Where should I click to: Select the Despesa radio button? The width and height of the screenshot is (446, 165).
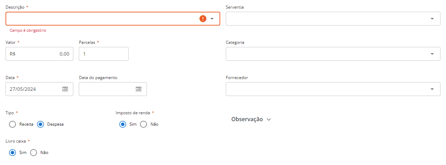(40, 124)
